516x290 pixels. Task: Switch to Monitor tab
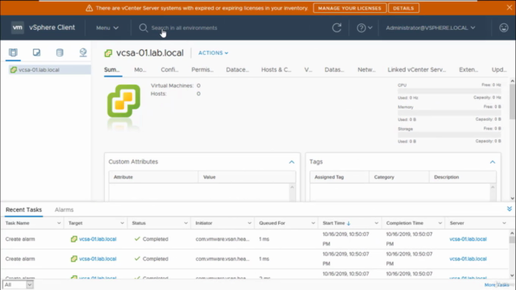[x=140, y=70]
